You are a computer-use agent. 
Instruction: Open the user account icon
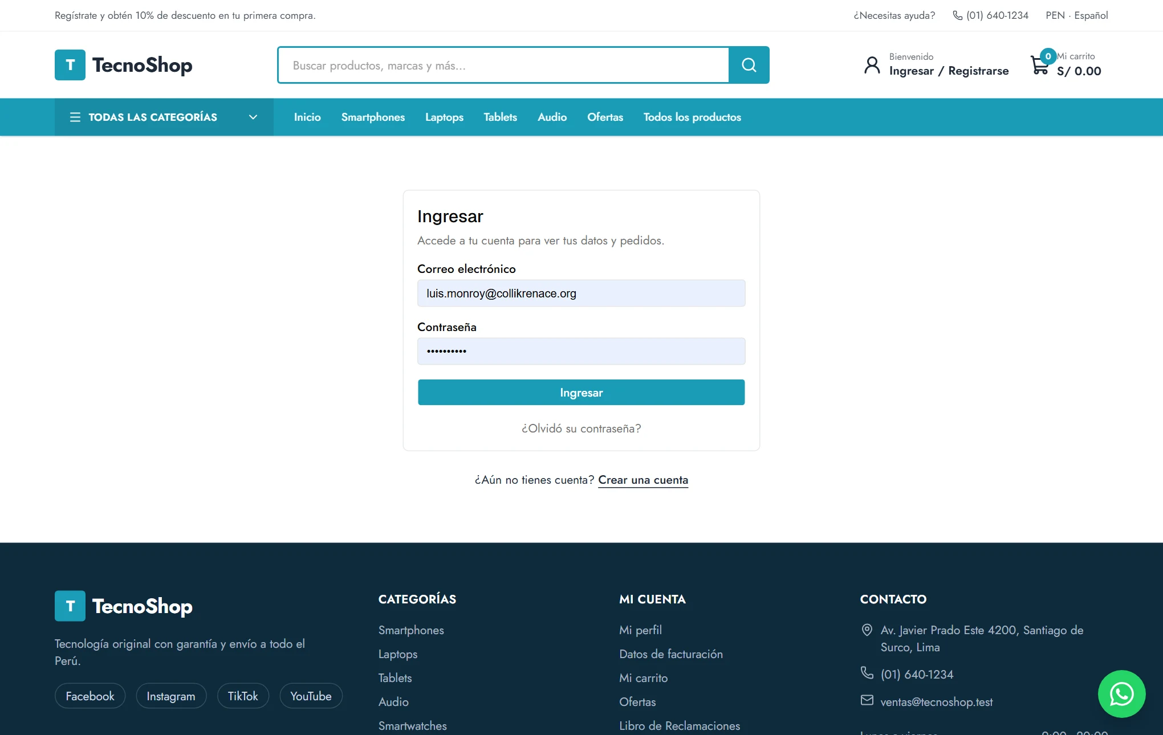pos(872,65)
